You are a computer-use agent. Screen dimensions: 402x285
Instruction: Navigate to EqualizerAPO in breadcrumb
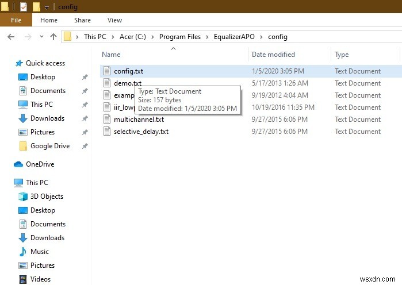pos(234,37)
